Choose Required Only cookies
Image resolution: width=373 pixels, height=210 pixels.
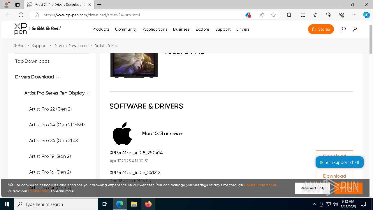(312, 188)
